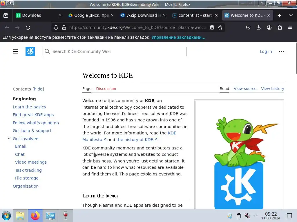
Task: Jump to Follow what's going on
Action: [36, 123]
